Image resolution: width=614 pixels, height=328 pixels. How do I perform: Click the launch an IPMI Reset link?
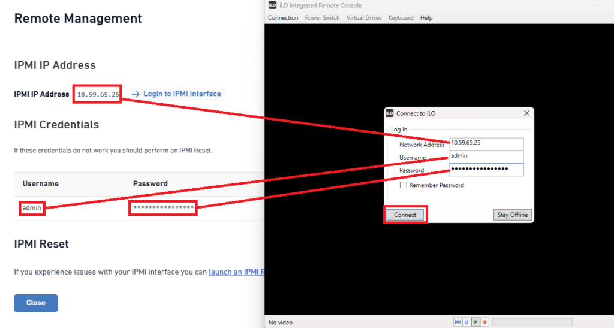point(236,272)
